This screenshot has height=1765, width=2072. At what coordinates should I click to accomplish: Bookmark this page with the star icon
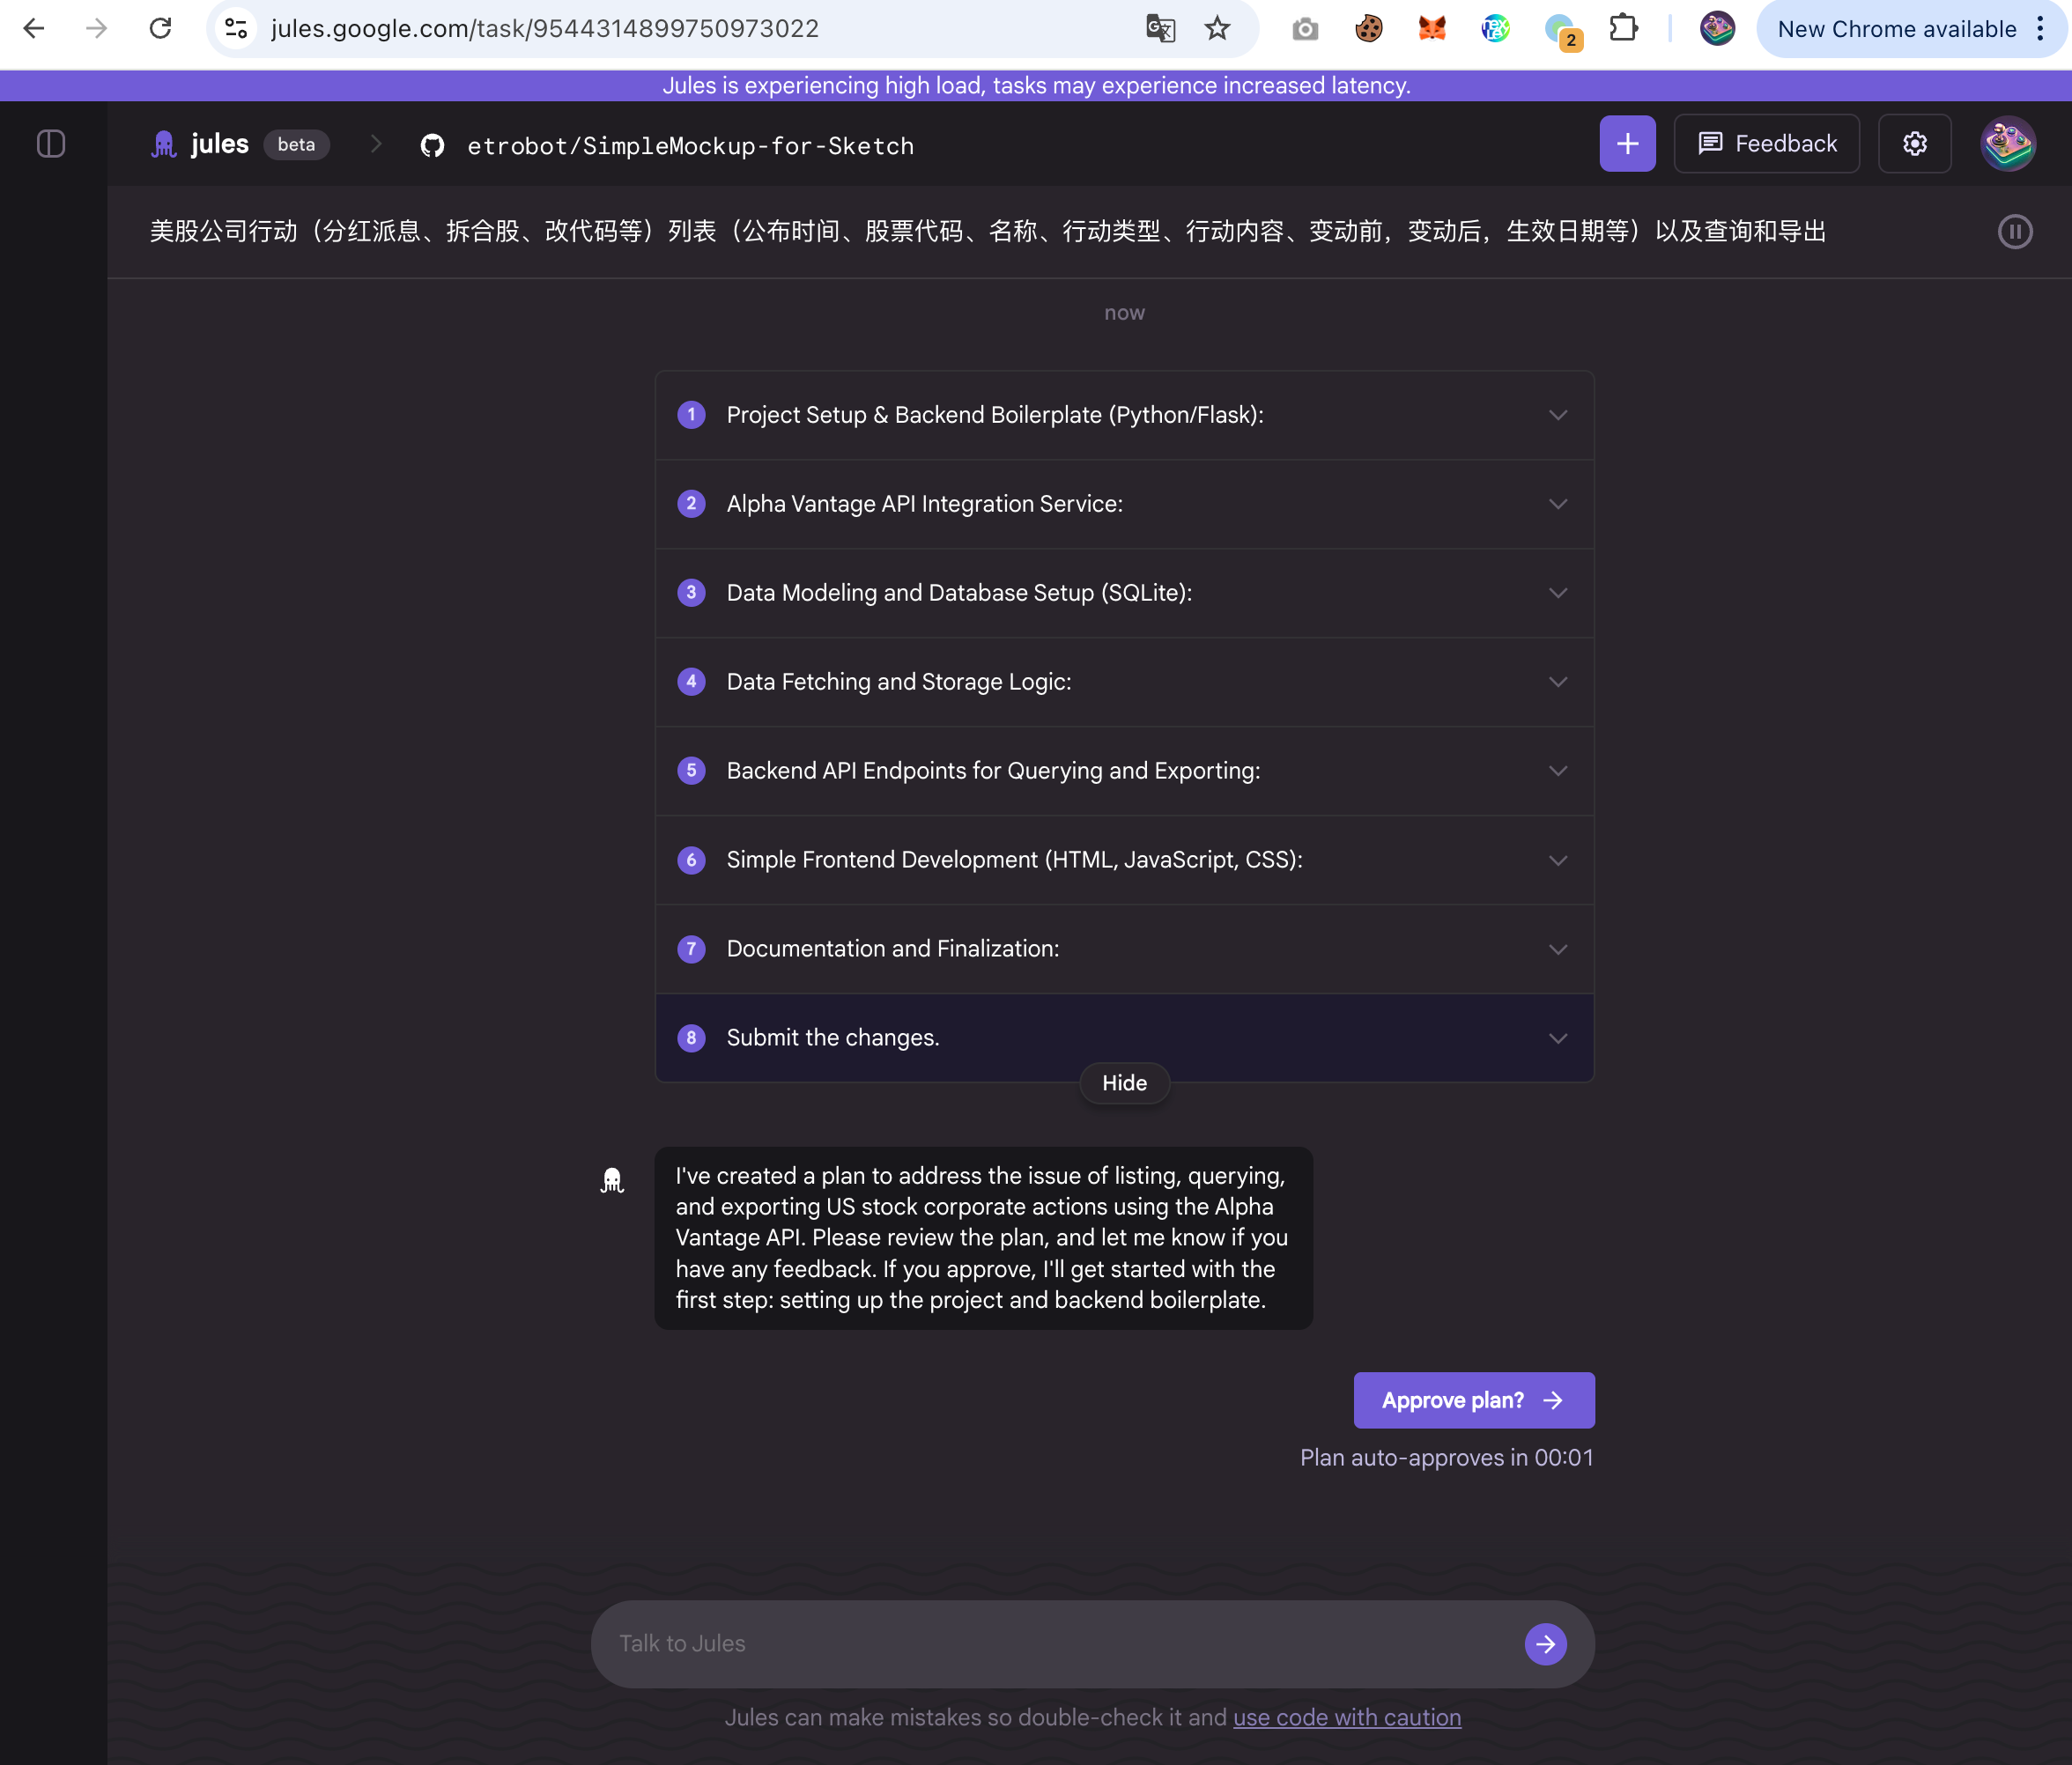pos(1217,29)
